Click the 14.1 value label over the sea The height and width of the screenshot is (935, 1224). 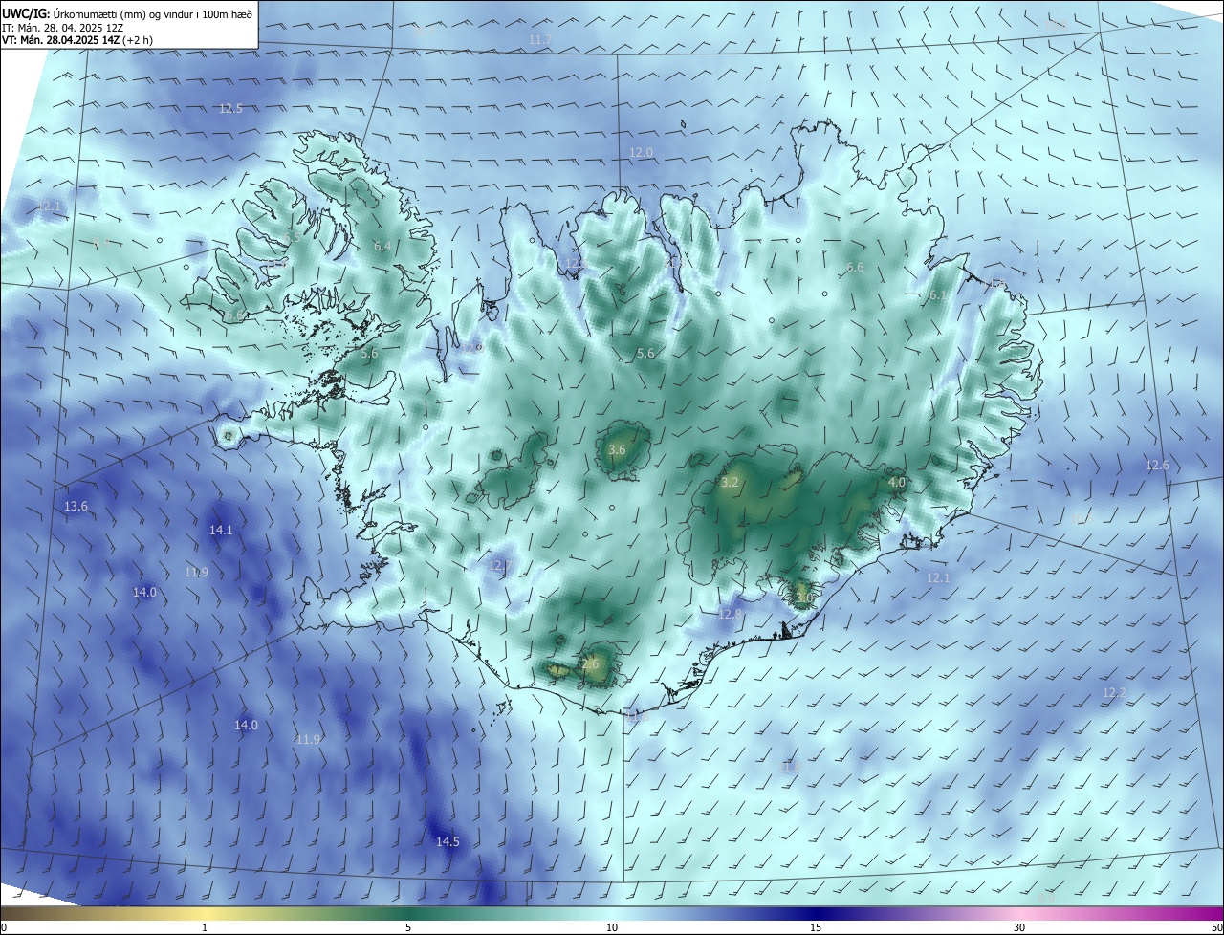tap(221, 530)
